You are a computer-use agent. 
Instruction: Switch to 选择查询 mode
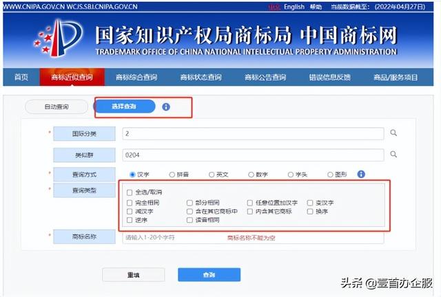[124, 107]
